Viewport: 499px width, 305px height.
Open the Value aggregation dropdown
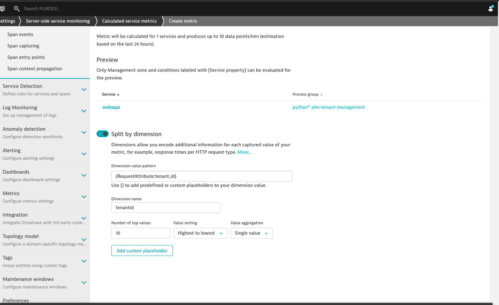251,233
